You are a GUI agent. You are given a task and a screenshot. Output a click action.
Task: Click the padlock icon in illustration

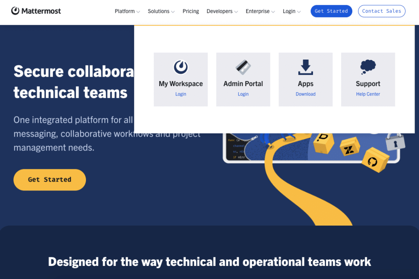[395, 142]
